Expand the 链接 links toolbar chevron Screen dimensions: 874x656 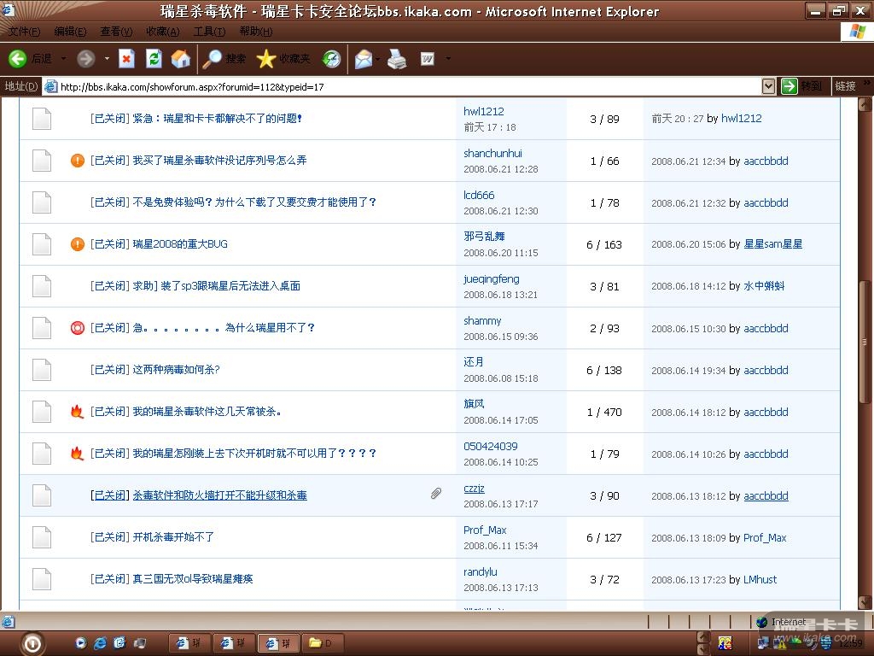click(867, 83)
